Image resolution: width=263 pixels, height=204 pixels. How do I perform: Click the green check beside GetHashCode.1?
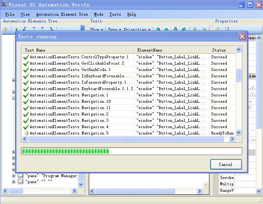(26, 70)
